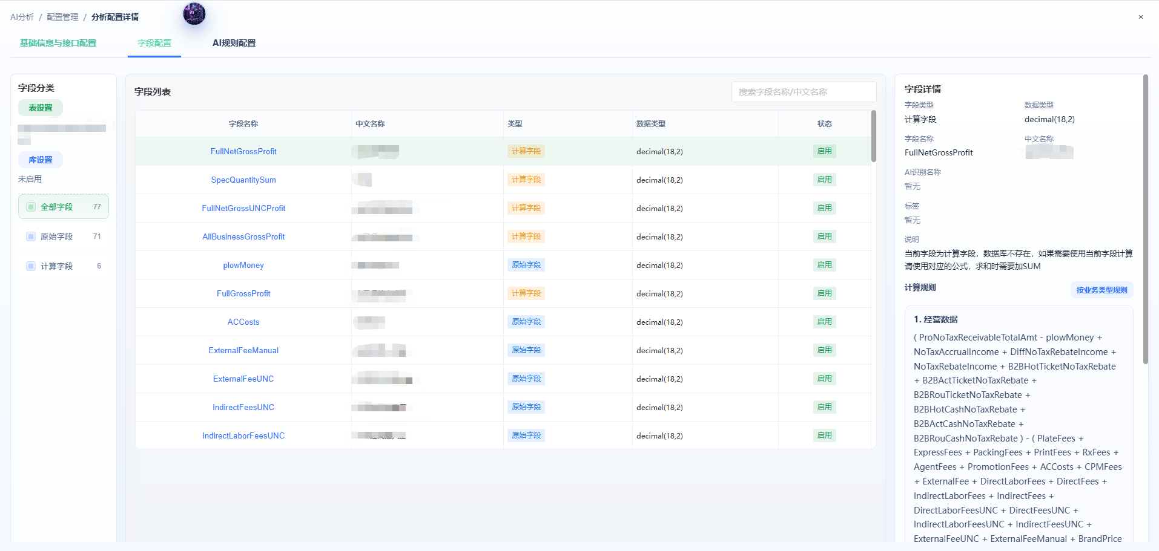
Task: Switch to 基础信息与接口配置 tab
Action: point(58,43)
